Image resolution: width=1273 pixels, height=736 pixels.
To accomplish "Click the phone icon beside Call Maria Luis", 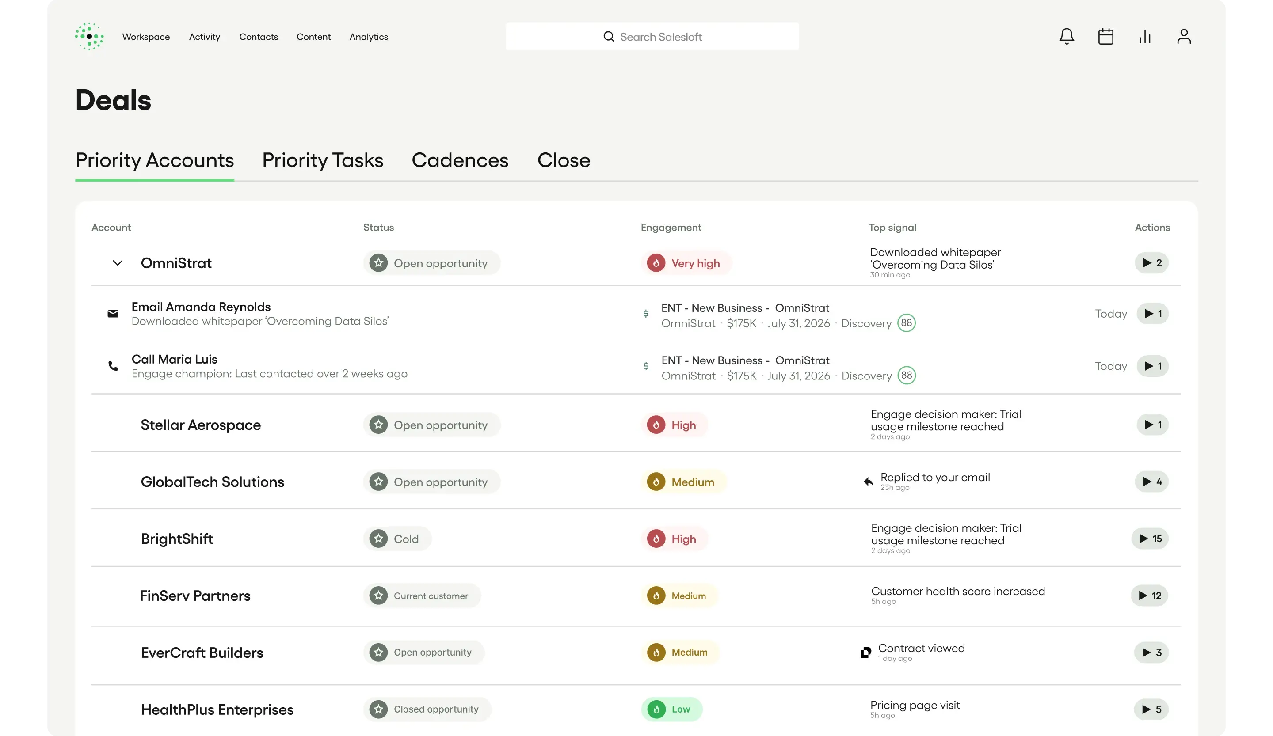I will [113, 366].
